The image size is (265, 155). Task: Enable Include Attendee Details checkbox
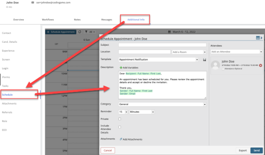[120, 127]
